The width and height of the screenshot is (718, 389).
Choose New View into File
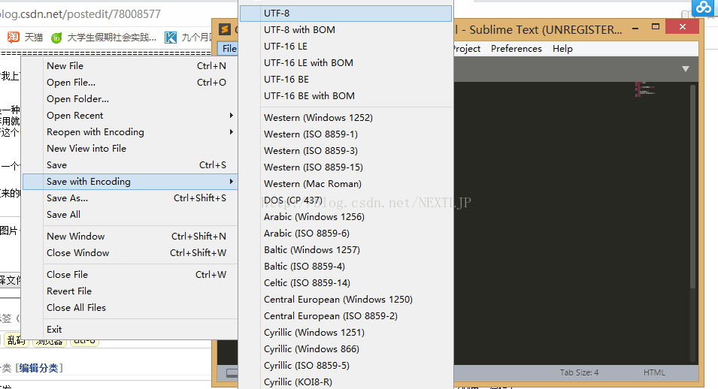[x=129, y=148]
